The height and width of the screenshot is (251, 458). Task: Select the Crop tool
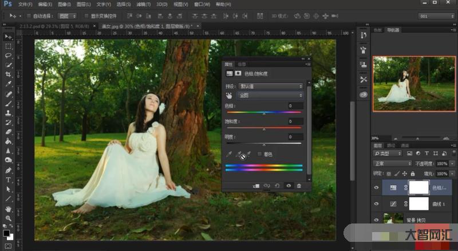point(9,74)
